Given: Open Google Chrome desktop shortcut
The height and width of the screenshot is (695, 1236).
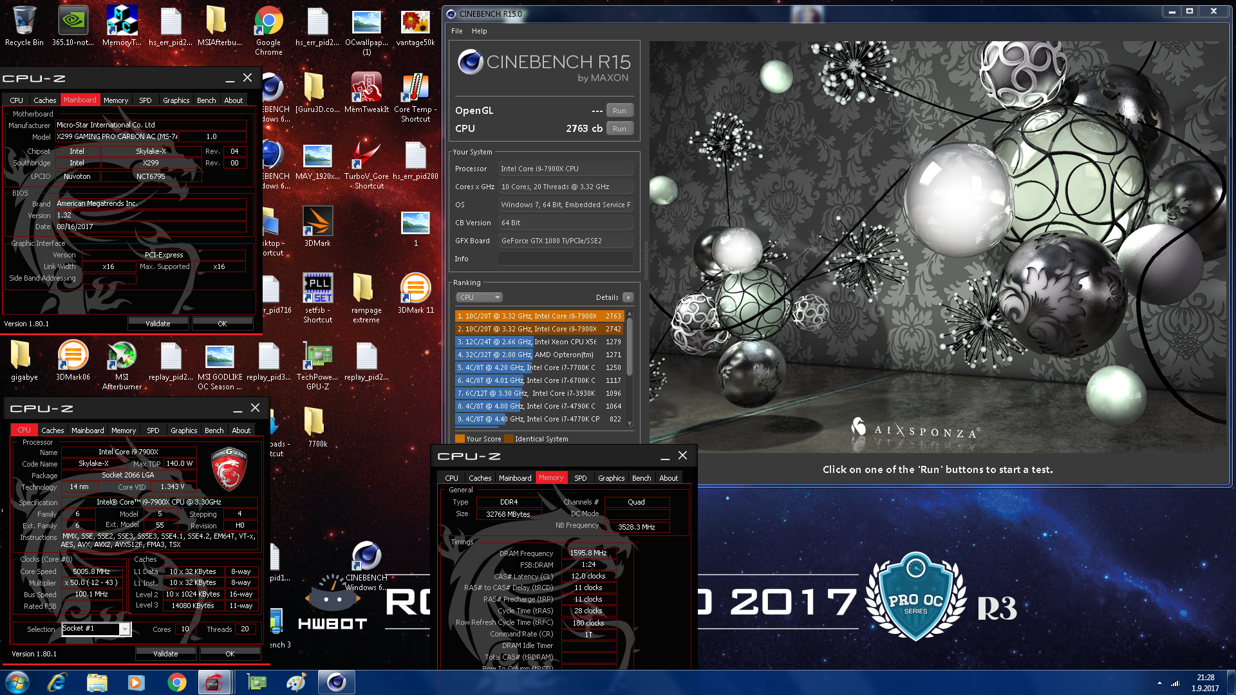Looking at the screenshot, I should coord(268,30).
